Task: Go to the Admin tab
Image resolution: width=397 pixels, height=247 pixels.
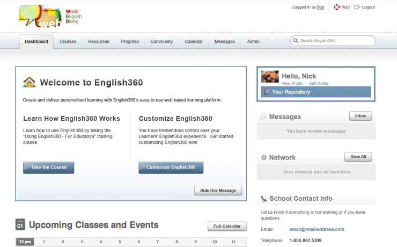Action: pyautogui.click(x=253, y=41)
